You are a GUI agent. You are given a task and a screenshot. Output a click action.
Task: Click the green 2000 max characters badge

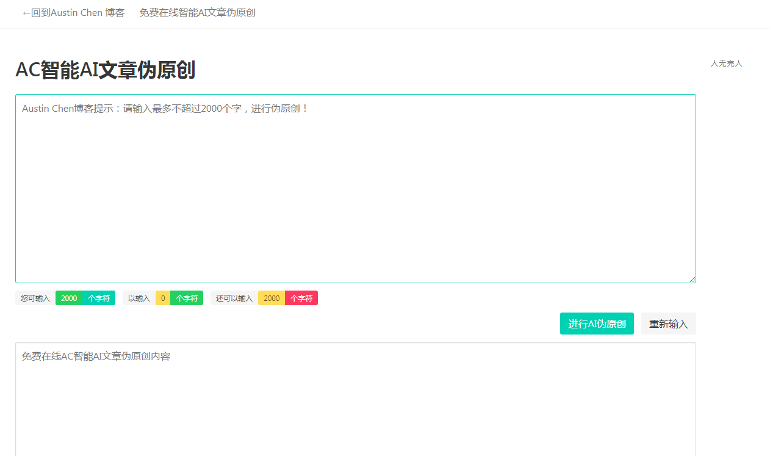coord(69,298)
